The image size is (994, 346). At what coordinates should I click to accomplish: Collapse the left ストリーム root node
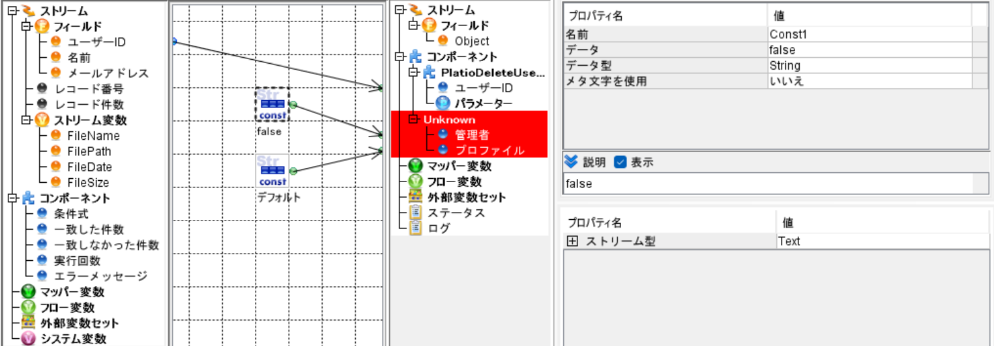[x=11, y=11]
